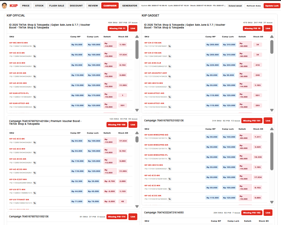This screenshot has width=281, height=225.
Task: Open the REVIEW tab
Action: (93, 6)
